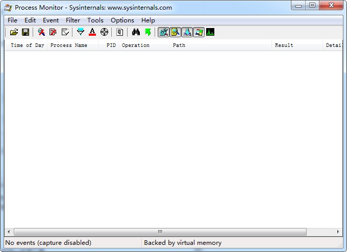Toggle event capture with the magnifier icon
347x252 pixels.
tap(41, 32)
